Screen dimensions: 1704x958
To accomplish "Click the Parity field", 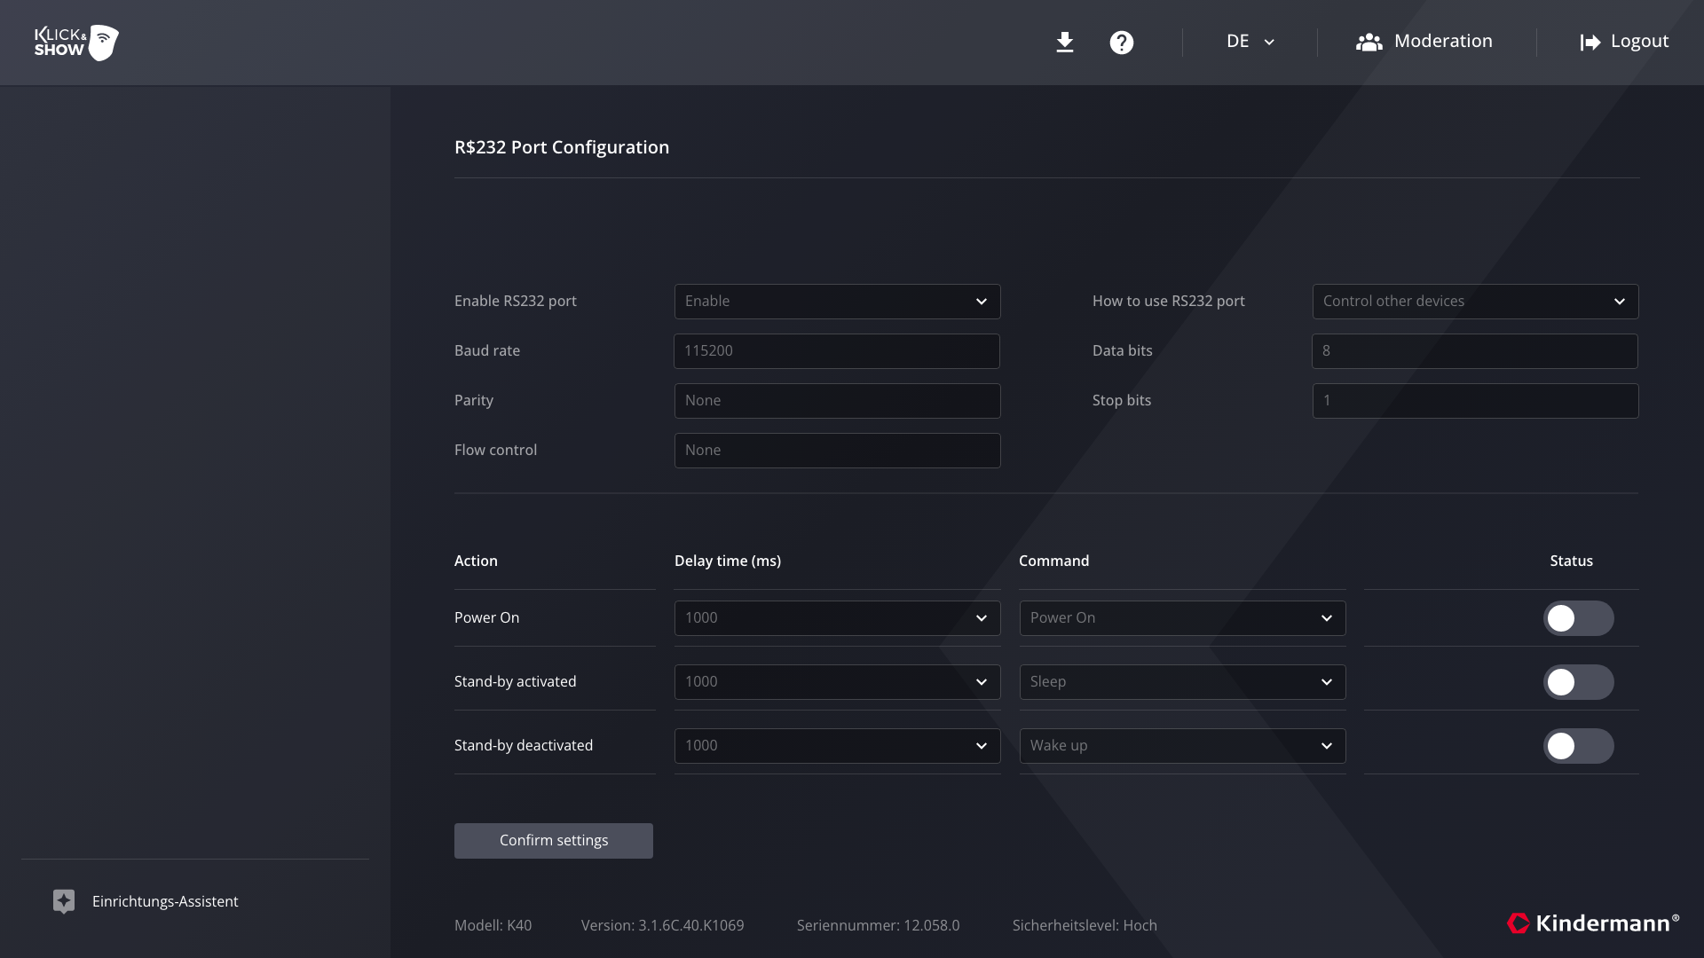I will pos(838,401).
